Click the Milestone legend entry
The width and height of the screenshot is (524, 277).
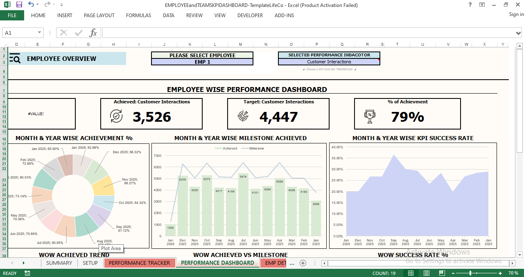coord(253,148)
